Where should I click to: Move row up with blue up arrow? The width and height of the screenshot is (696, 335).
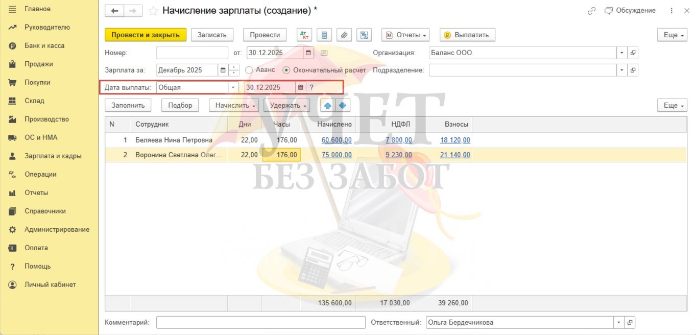coord(327,105)
